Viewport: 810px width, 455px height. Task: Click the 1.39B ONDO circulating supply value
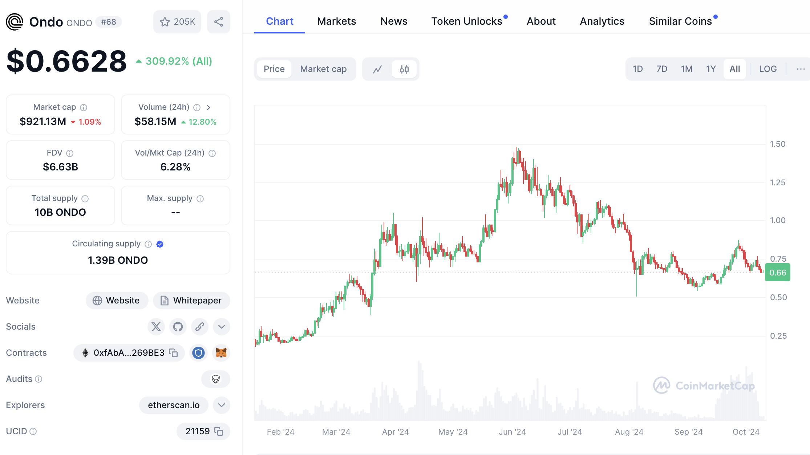pyautogui.click(x=118, y=260)
